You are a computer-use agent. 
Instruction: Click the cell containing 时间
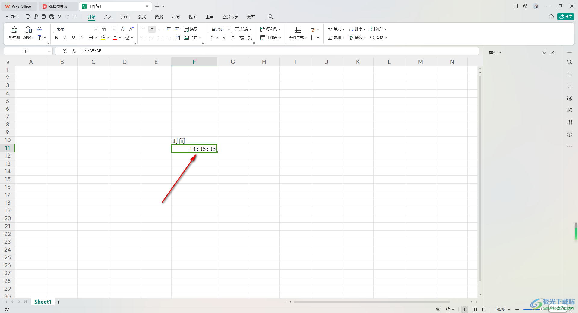[194, 141]
